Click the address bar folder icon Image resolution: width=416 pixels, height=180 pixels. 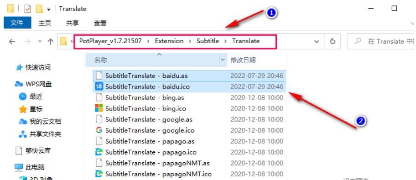(x=63, y=41)
